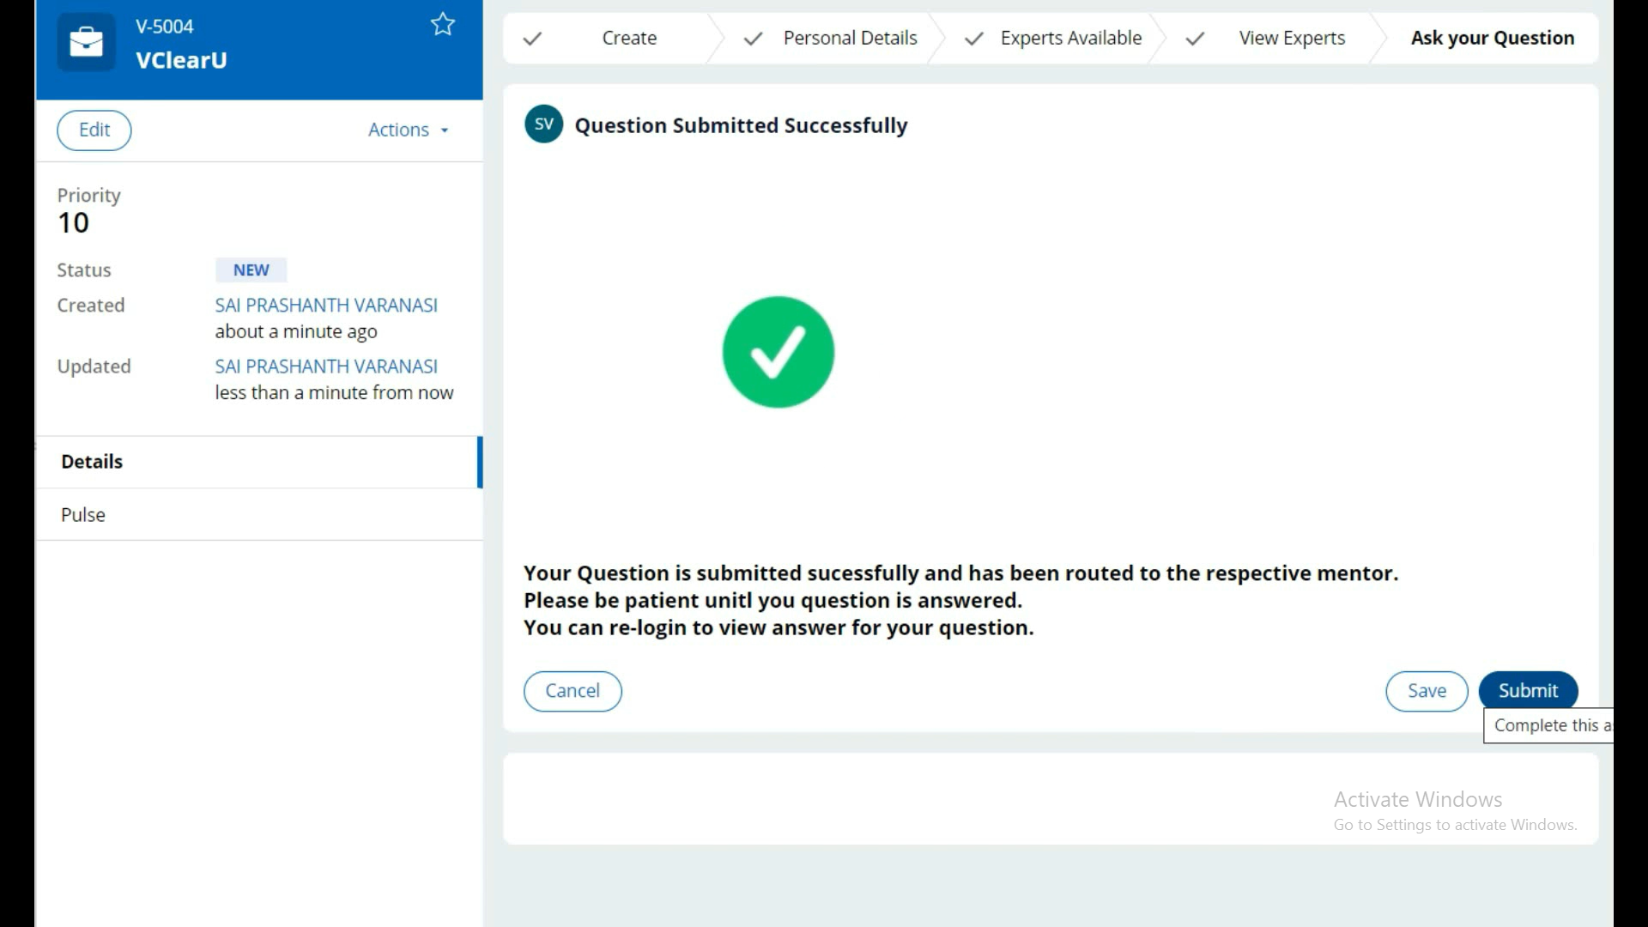Click the Edit button
Viewport: 1648px width, 927px height.
[x=94, y=130]
